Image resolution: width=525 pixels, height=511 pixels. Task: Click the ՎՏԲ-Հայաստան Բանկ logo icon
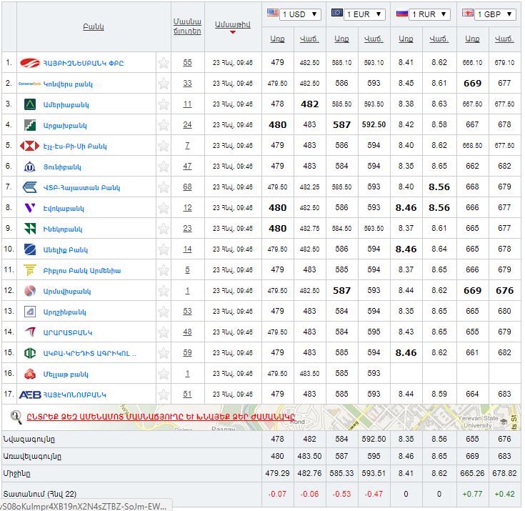pyautogui.click(x=30, y=187)
